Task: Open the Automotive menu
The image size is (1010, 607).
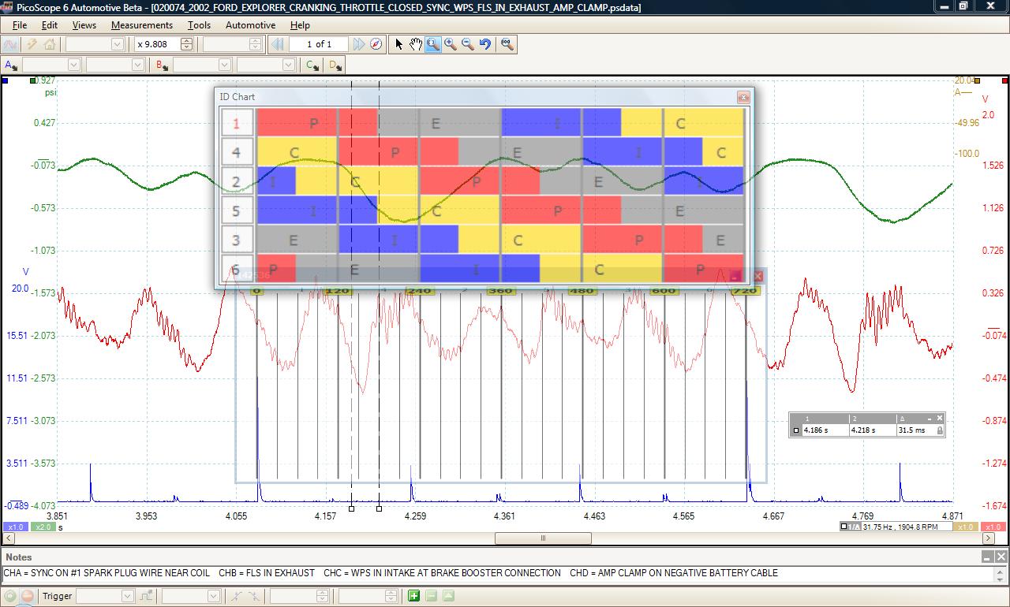Action: (251, 25)
